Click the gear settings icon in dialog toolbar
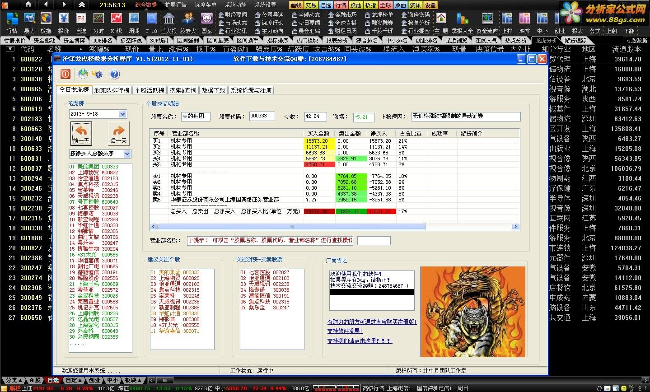The image size is (650, 392). click(97, 74)
